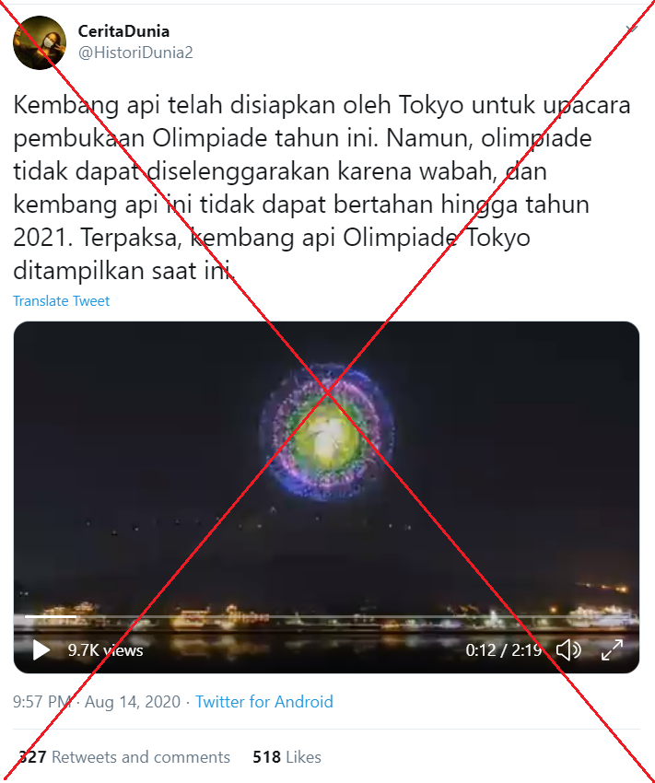Click the played portion of the progress bar
655x783 pixels.
[x=51, y=617]
